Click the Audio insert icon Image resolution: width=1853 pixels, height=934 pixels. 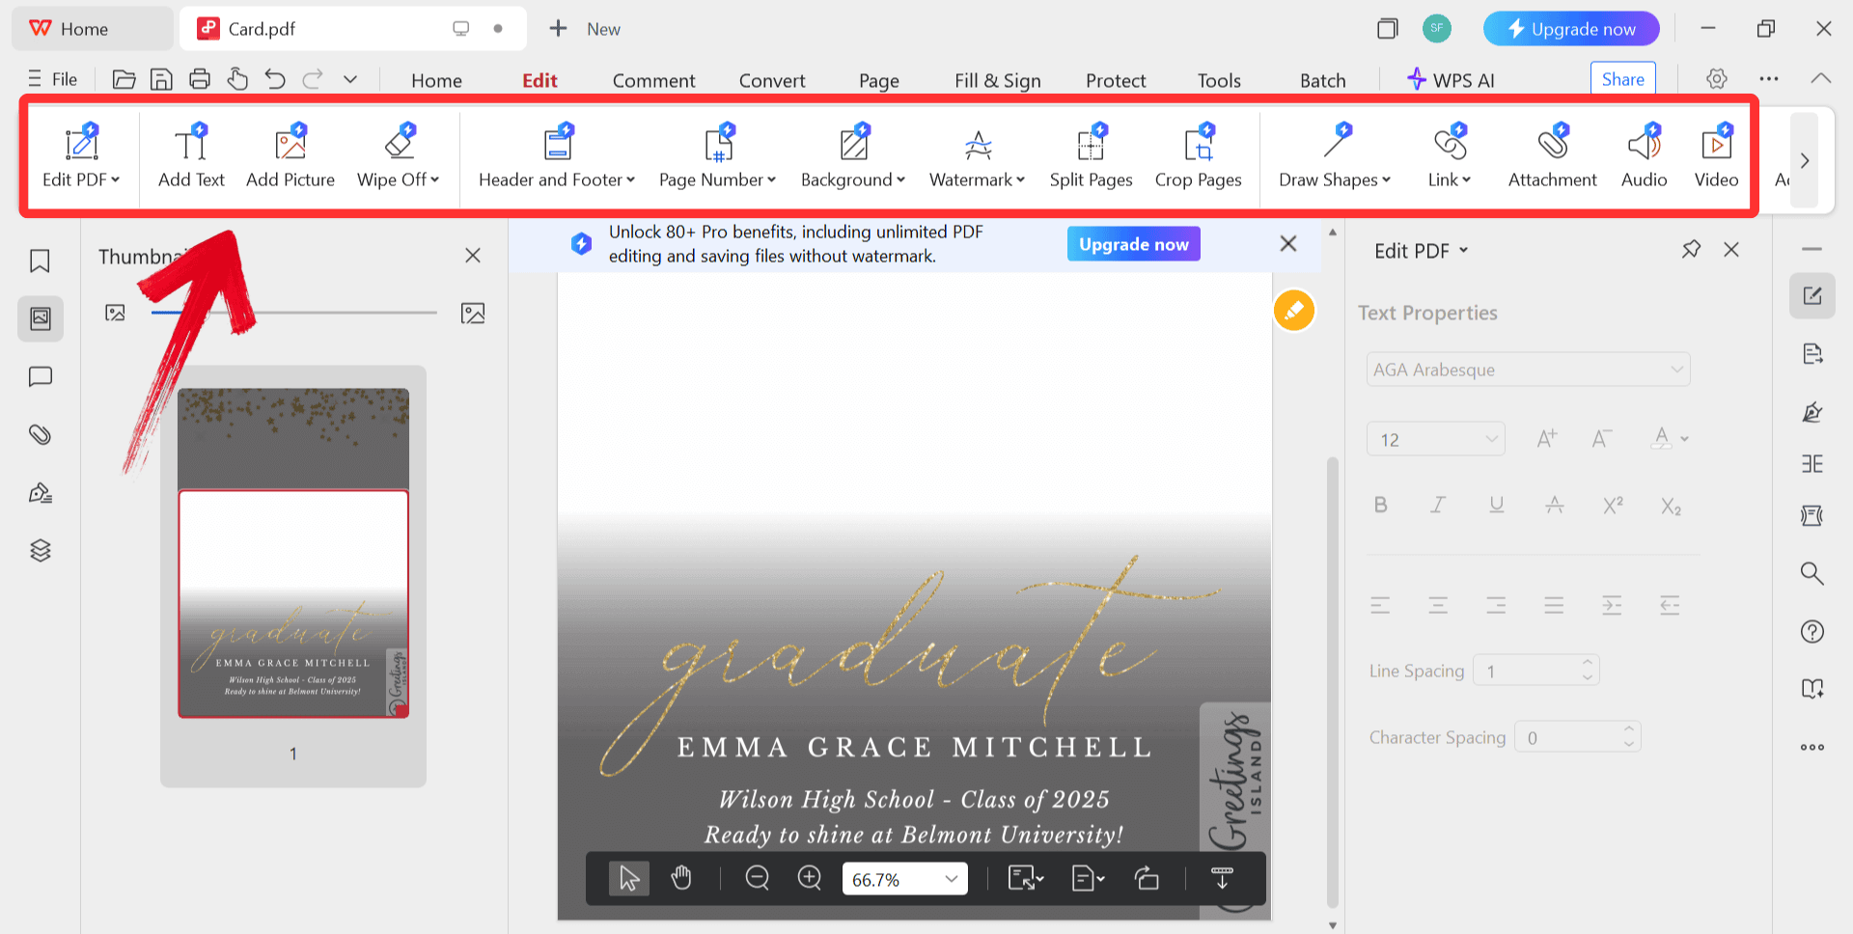[x=1644, y=156]
